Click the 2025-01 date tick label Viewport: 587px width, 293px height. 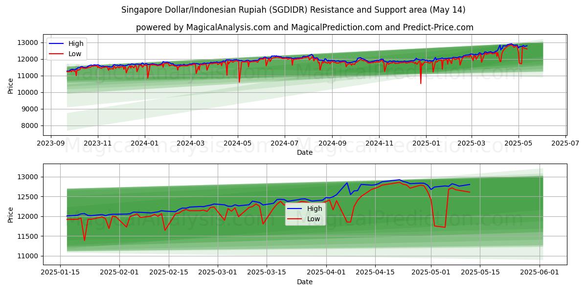tap(426, 144)
